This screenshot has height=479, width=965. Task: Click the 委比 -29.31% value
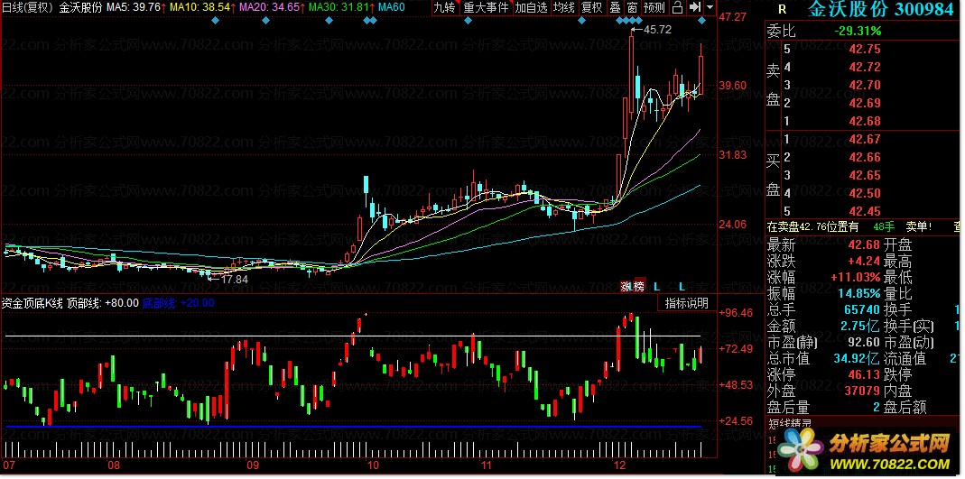[858, 31]
